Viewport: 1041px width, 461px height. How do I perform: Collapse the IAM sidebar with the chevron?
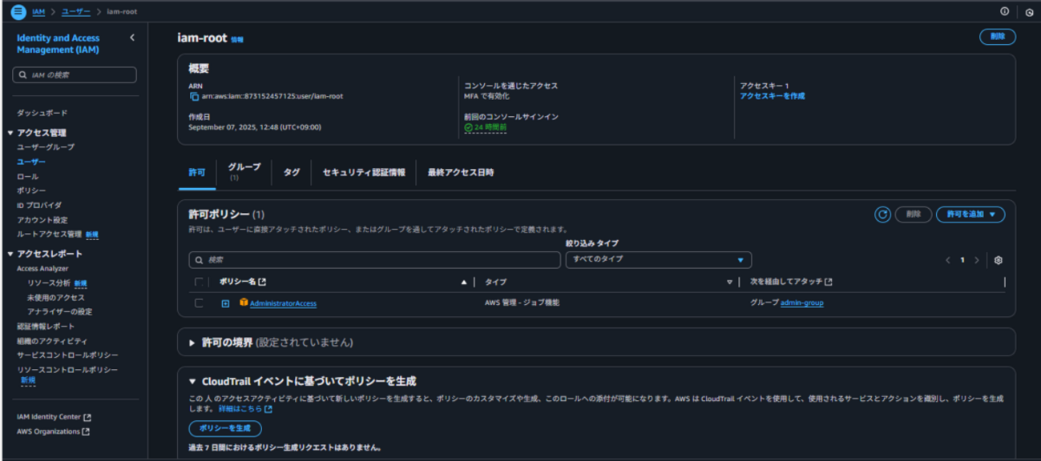[132, 38]
